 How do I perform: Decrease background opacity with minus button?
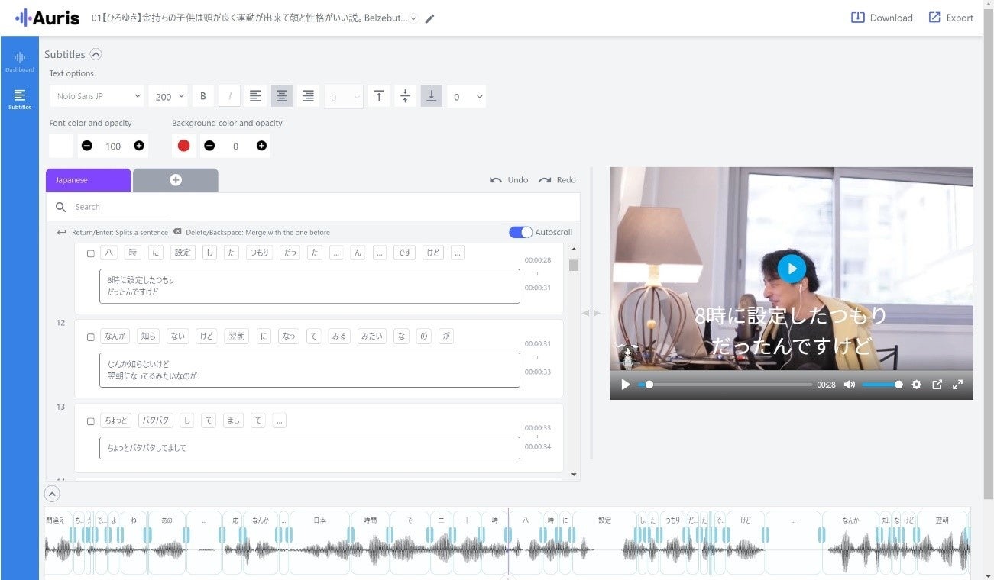pos(209,146)
